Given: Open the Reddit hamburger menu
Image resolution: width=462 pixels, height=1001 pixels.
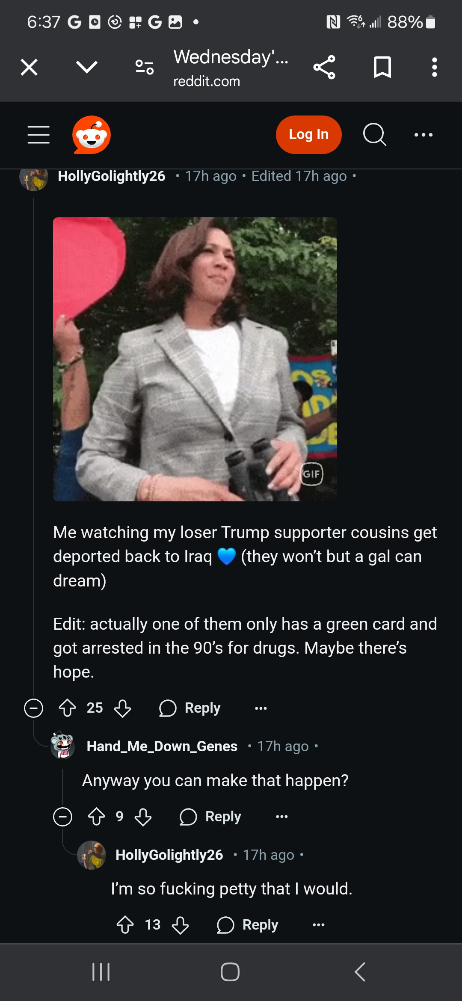Looking at the screenshot, I should coord(38,135).
